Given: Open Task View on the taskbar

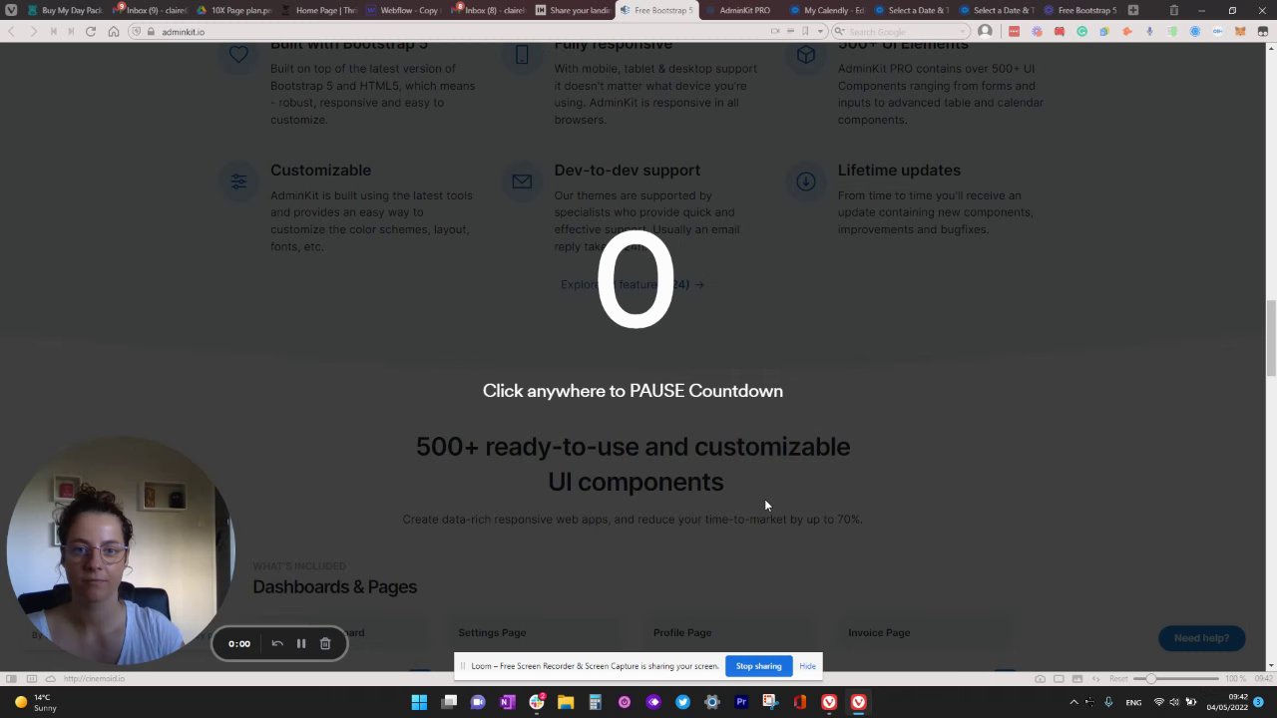Looking at the screenshot, I should pos(449,702).
